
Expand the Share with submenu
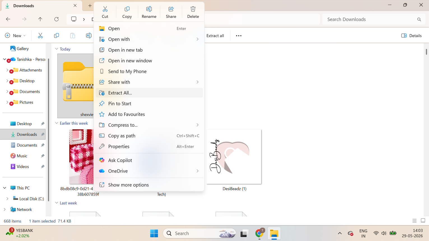point(149,82)
